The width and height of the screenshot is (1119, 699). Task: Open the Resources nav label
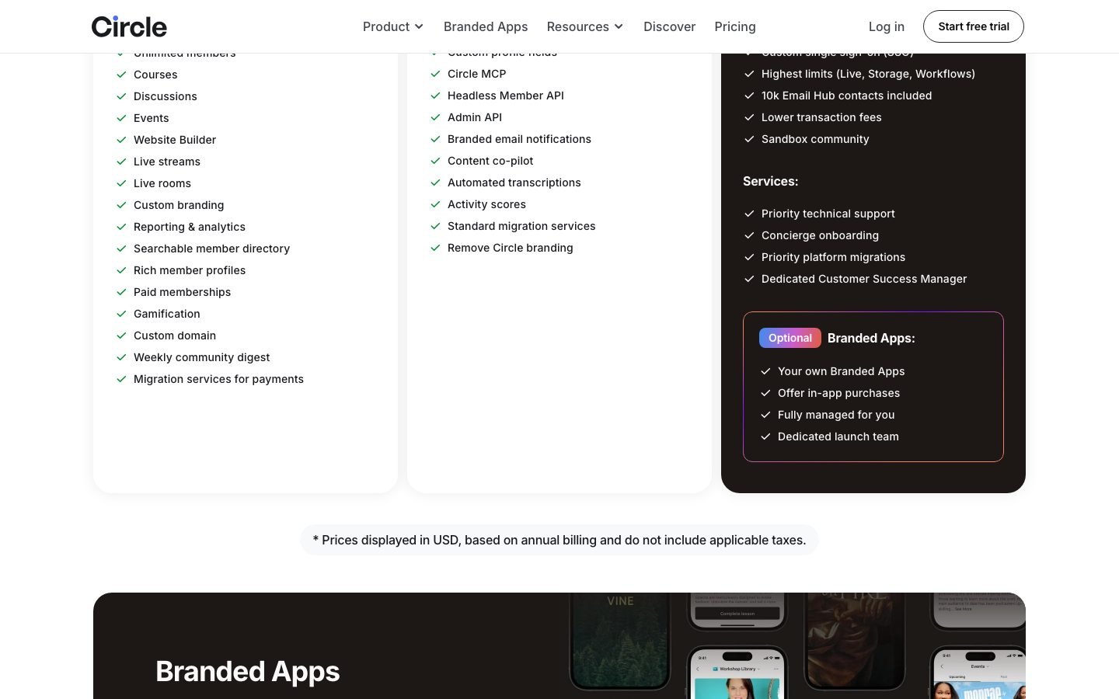tap(577, 26)
